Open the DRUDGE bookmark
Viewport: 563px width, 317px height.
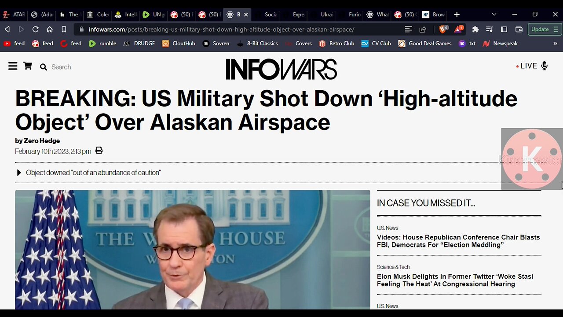[139, 44]
